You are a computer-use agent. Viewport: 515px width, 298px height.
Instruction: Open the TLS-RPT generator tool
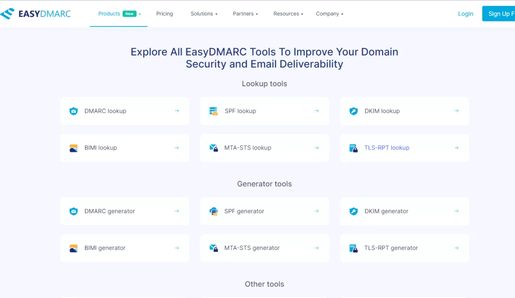click(404, 248)
